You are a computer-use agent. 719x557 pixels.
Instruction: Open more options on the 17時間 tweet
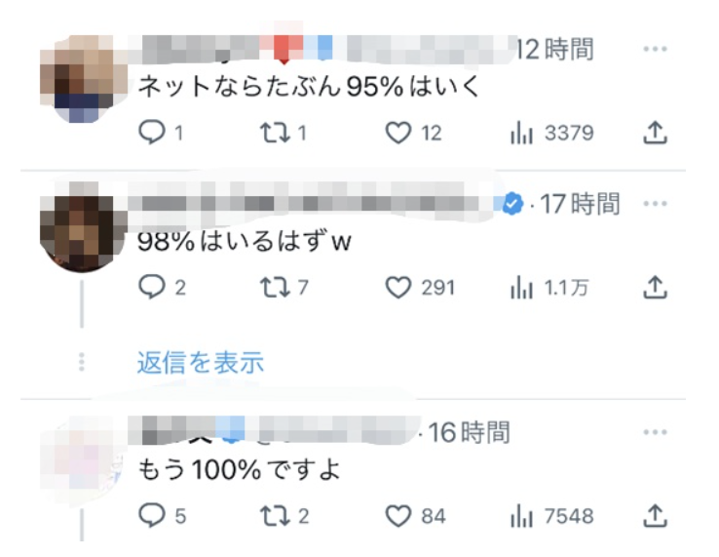(x=655, y=204)
